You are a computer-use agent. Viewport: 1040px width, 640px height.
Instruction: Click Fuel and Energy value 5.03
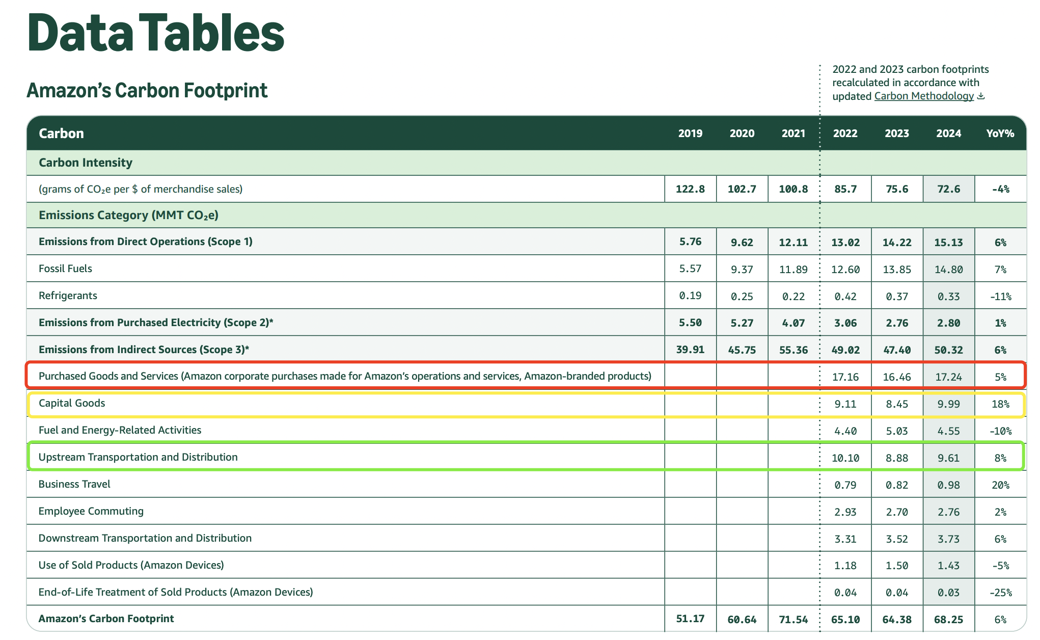point(897,431)
